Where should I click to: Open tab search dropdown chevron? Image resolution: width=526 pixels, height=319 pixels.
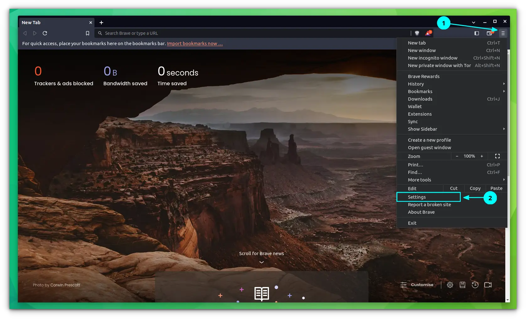474,23
